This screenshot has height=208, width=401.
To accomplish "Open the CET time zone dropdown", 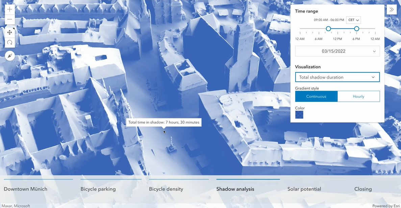I will [x=353, y=20].
